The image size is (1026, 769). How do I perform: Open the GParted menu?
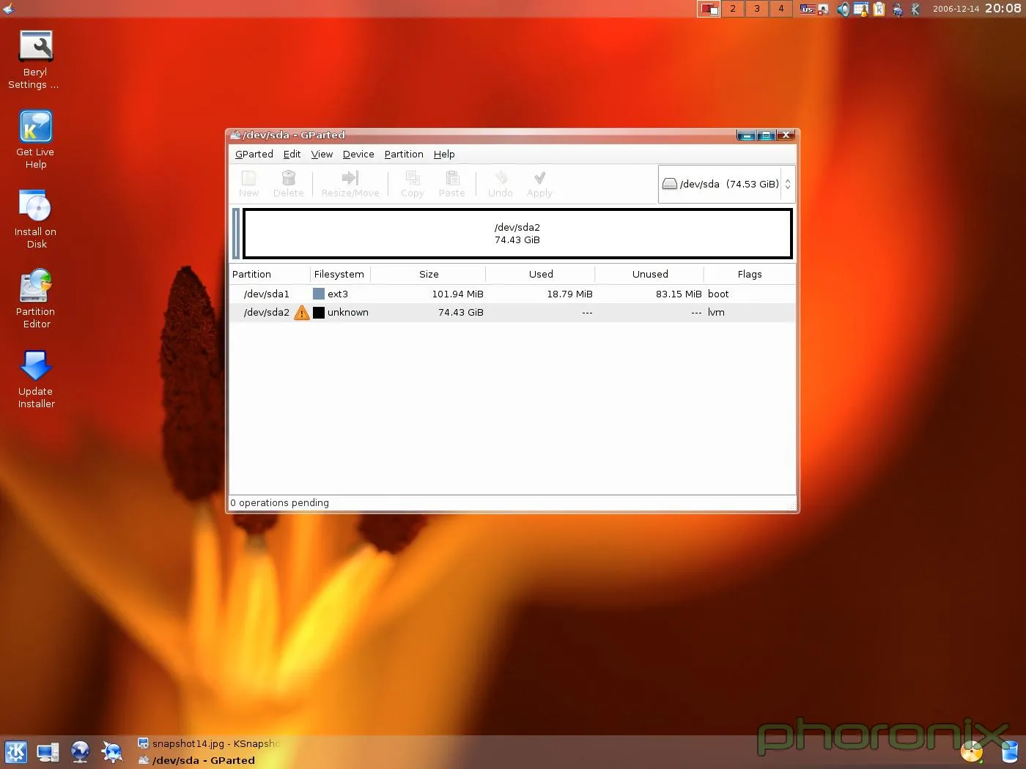pyautogui.click(x=254, y=154)
